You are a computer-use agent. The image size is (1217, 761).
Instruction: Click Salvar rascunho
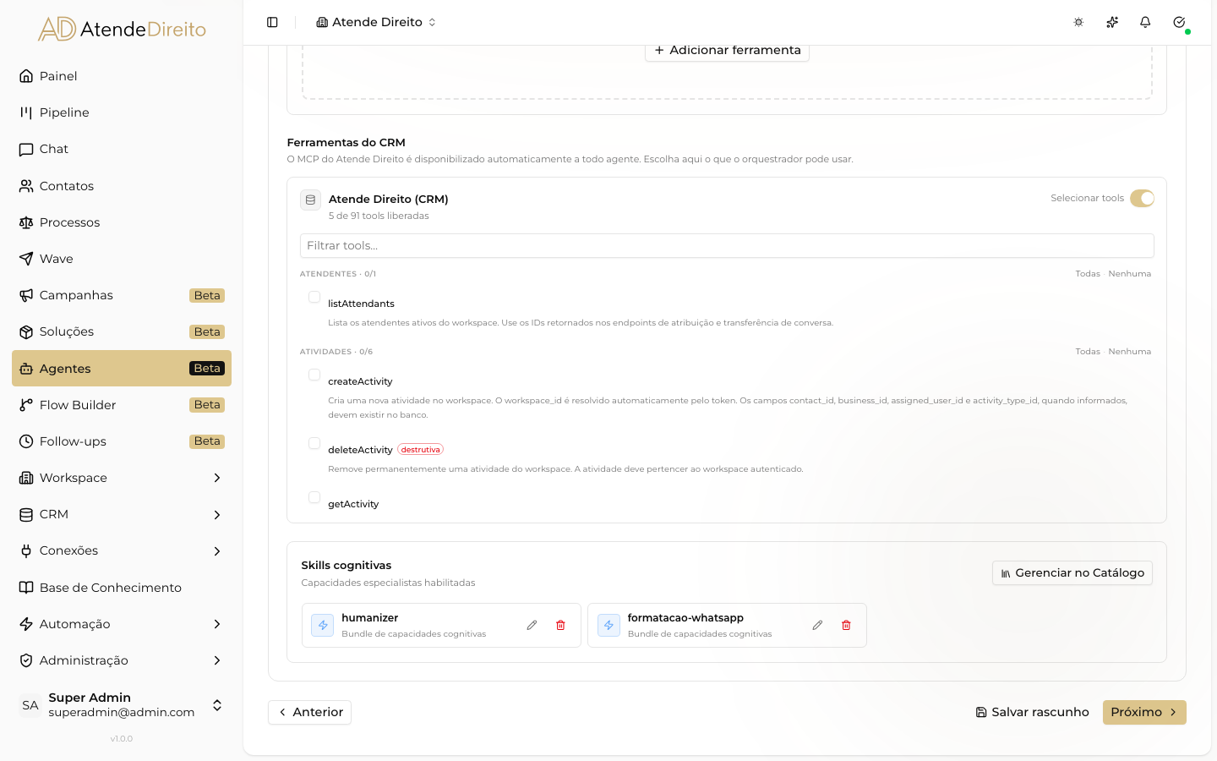pos(1032,712)
